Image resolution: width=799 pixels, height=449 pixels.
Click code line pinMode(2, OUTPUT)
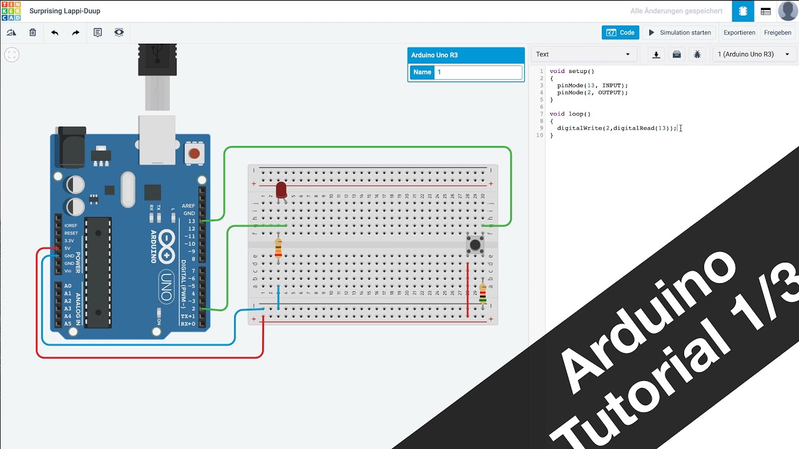[x=592, y=92]
